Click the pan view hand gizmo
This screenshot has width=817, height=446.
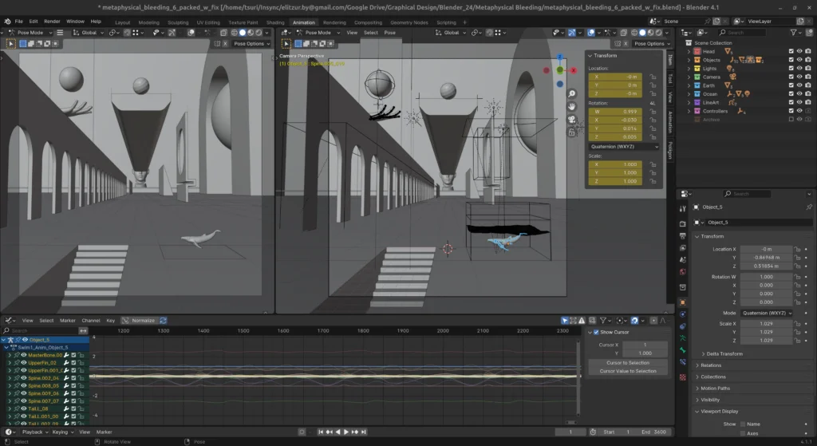point(571,106)
